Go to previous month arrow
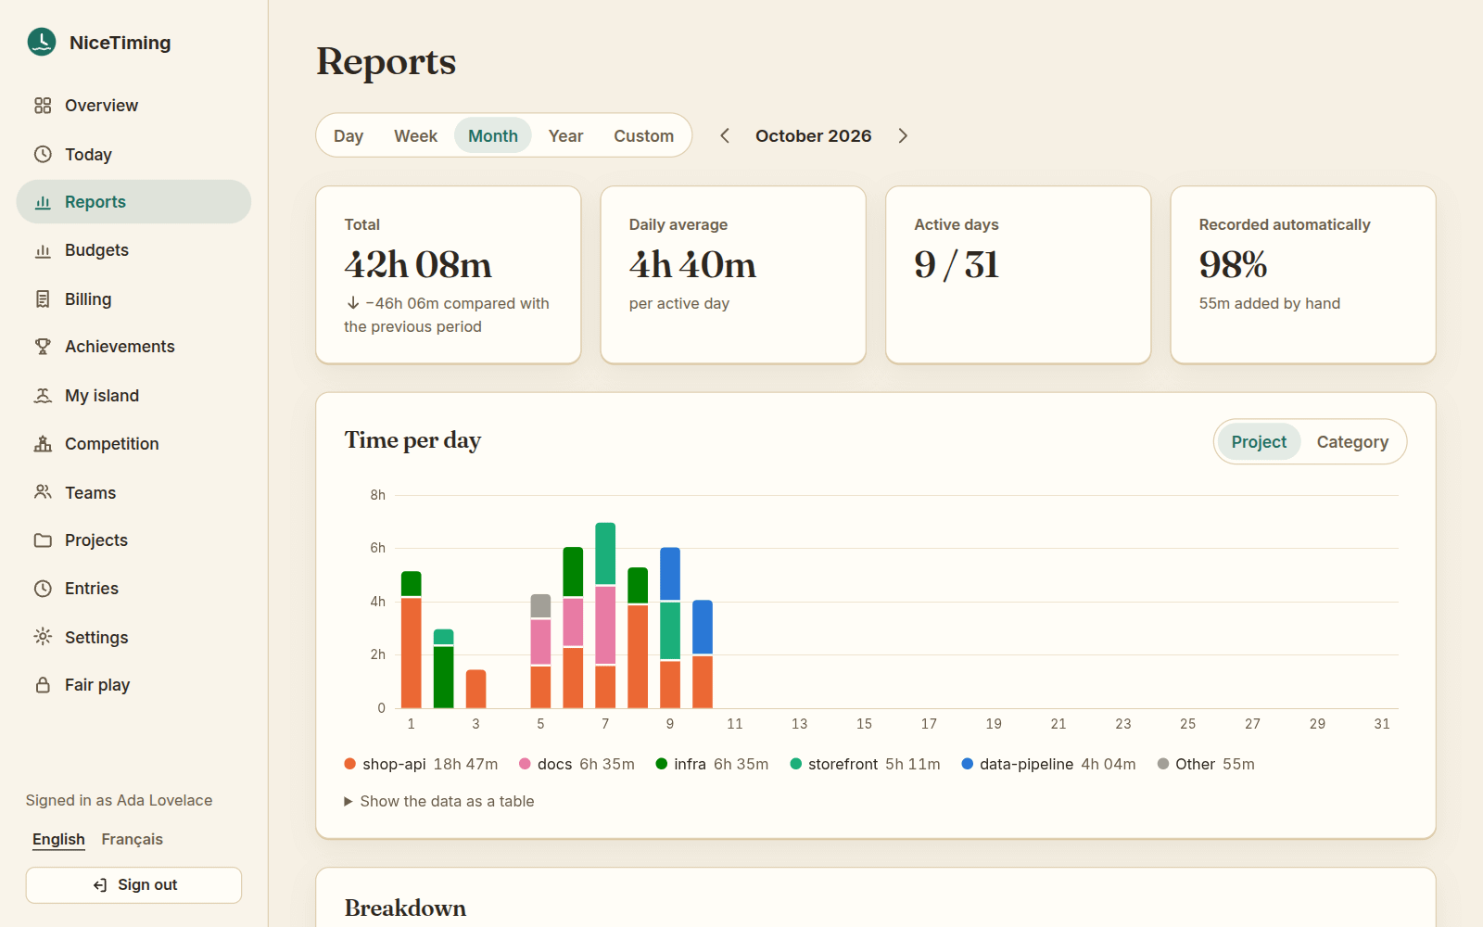This screenshot has width=1483, height=927. point(725,135)
